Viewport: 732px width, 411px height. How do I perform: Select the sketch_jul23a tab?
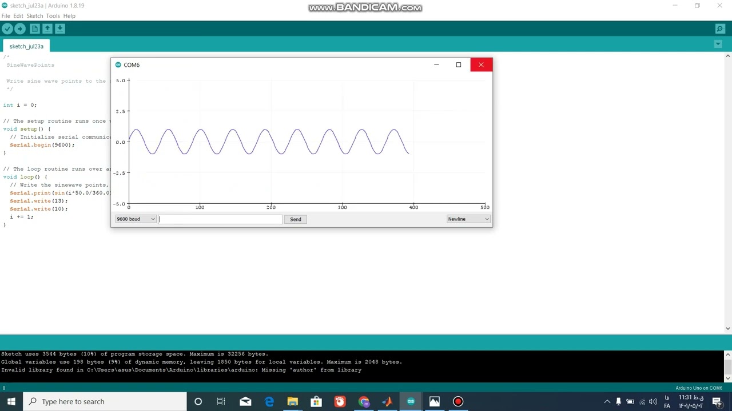(x=26, y=46)
